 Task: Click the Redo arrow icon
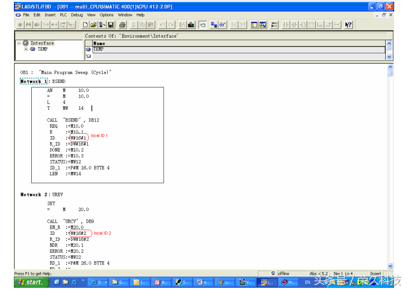(x=171, y=25)
